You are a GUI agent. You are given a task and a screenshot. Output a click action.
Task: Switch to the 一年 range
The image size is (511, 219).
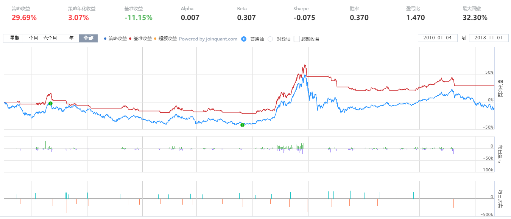(69, 38)
